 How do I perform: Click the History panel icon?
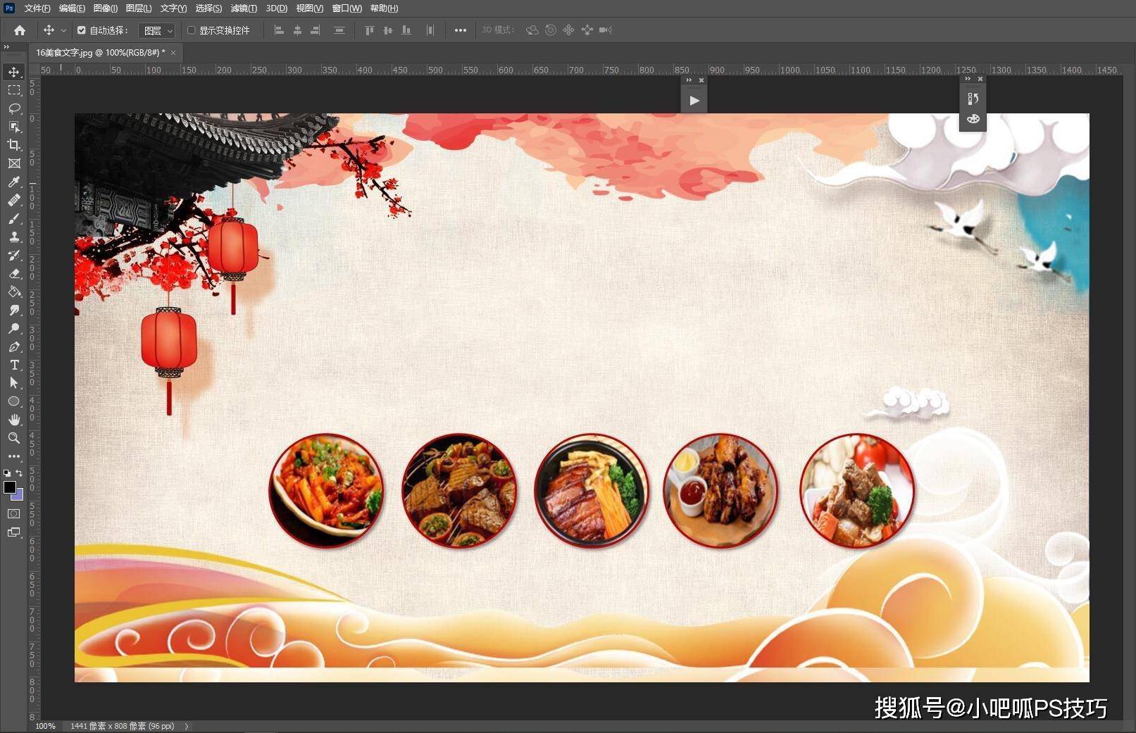click(973, 99)
